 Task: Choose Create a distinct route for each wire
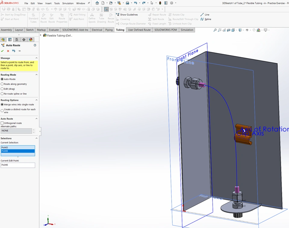[x=2, y=111]
